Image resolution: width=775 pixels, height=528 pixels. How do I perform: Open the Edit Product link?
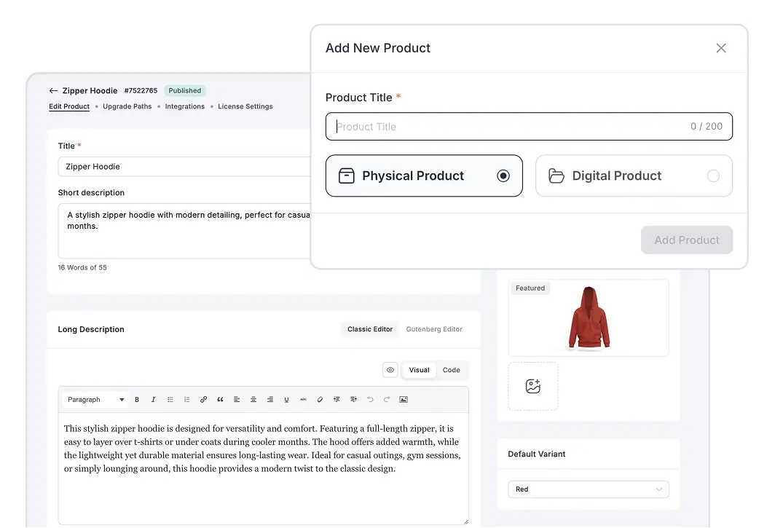(x=69, y=106)
